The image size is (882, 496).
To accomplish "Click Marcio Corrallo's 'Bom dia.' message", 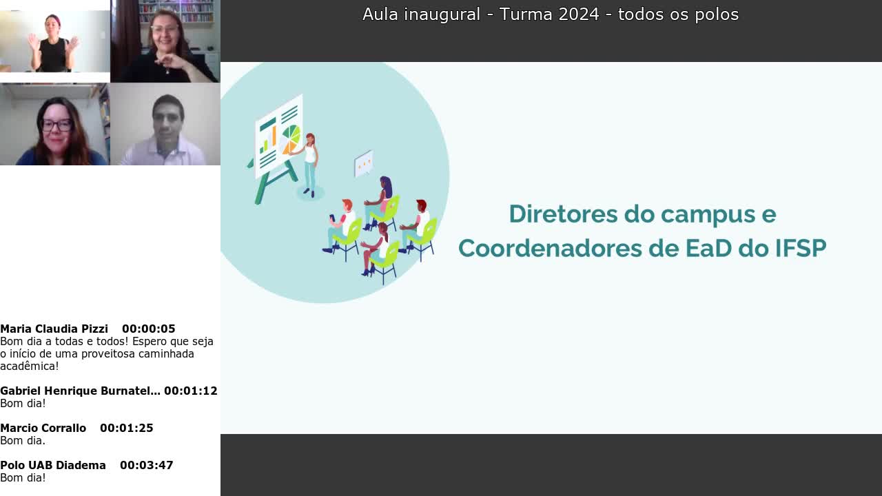I will 23,440.
